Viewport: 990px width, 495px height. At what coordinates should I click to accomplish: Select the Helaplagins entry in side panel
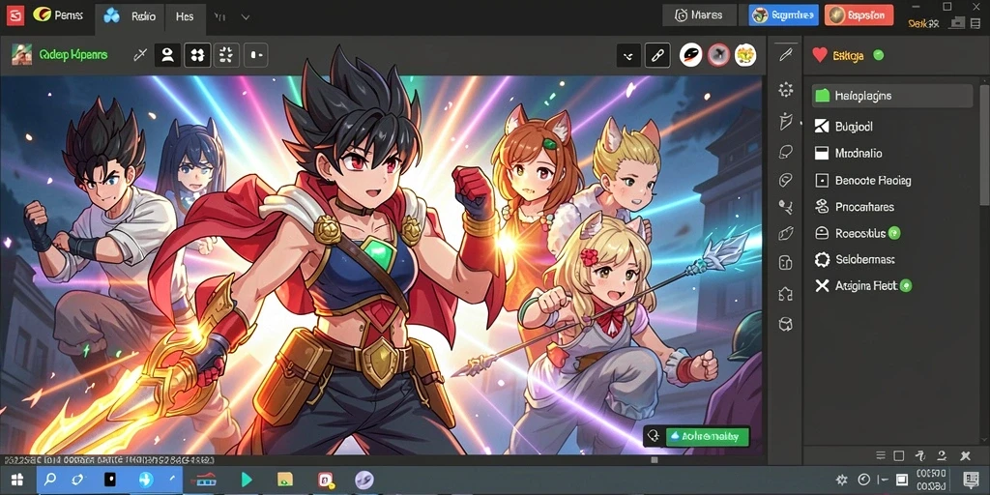tap(891, 96)
